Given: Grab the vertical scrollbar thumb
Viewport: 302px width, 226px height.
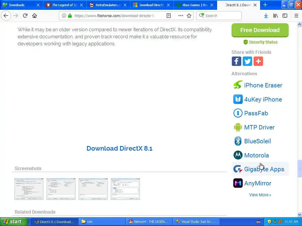Looking at the screenshot, I should 300,168.
